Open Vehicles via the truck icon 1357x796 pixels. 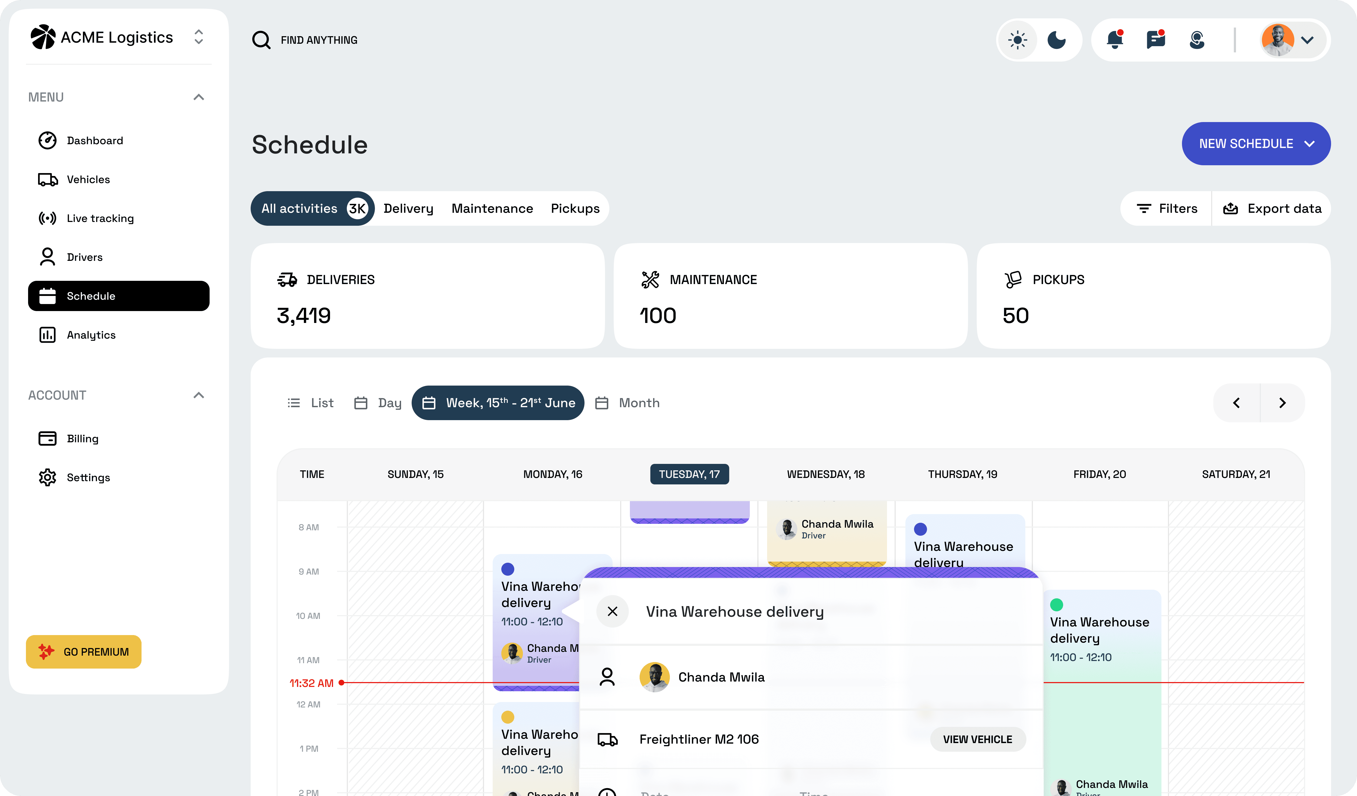[x=48, y=180]
